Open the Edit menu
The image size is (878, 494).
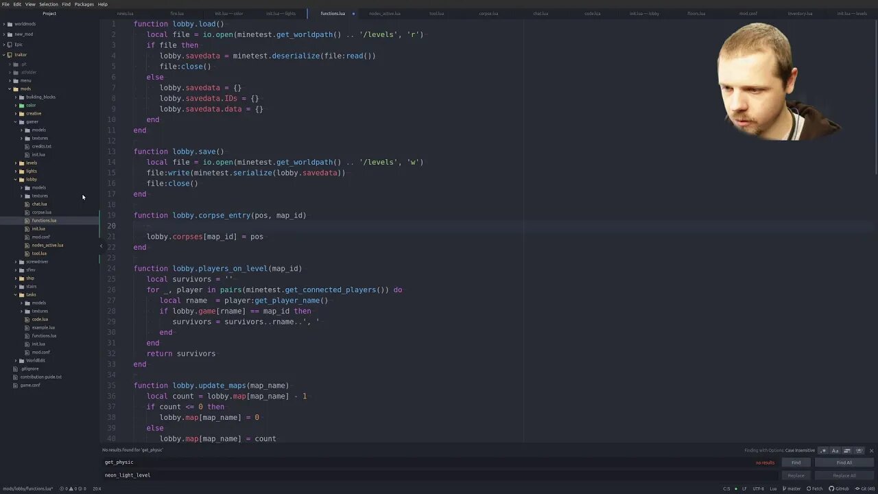click(x=17, y=4)
